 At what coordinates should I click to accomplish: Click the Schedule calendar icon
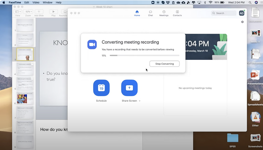pos(101,88)
